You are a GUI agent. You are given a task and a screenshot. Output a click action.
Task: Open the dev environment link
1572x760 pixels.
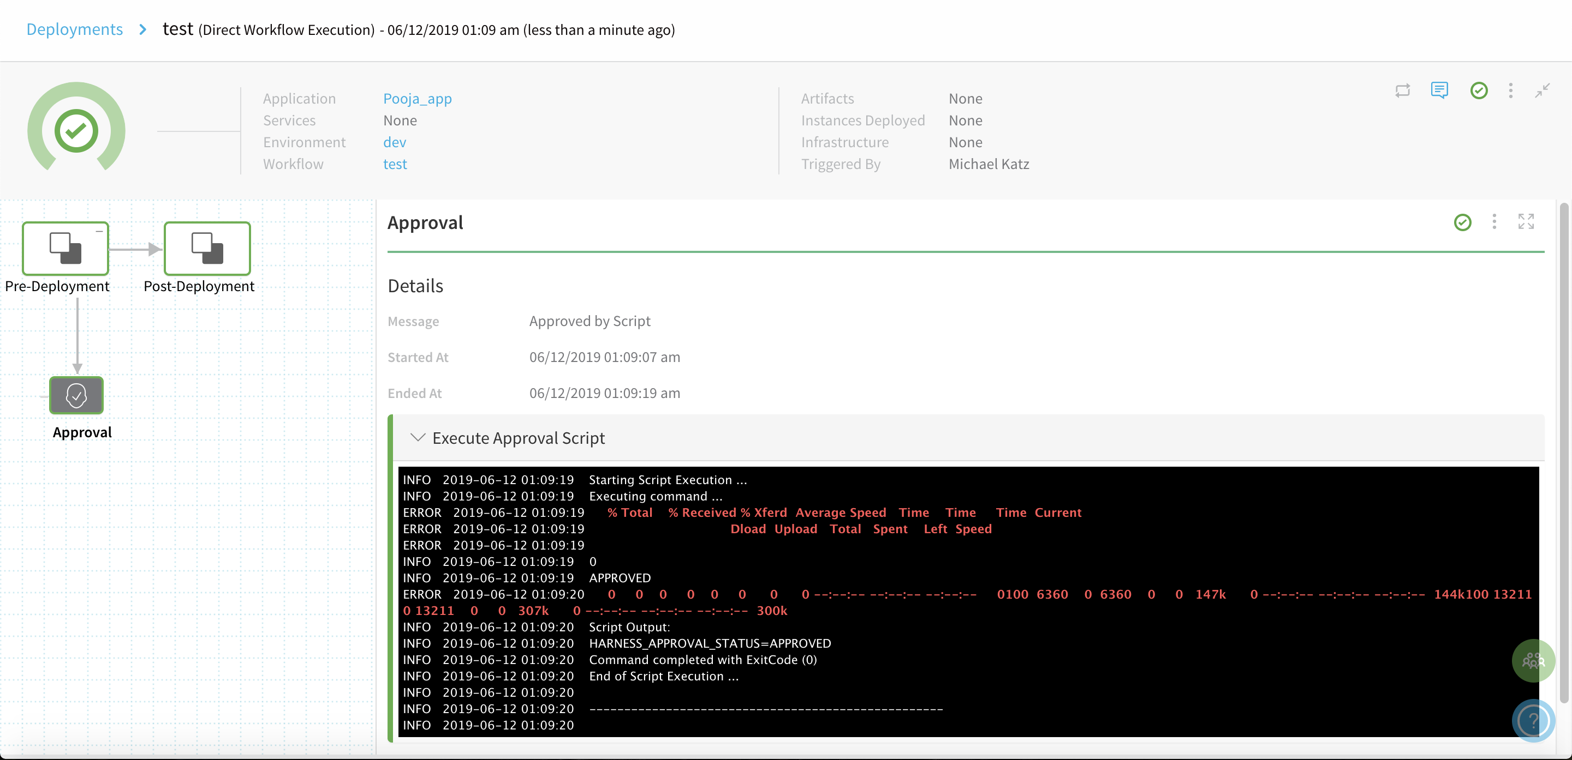[x=394, y=142]
